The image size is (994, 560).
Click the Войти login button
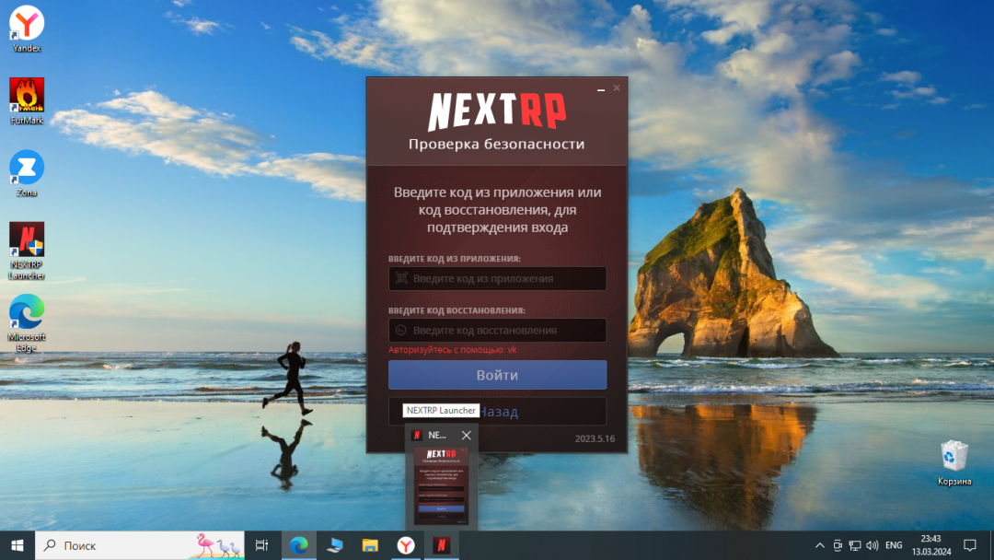point(497,375)
